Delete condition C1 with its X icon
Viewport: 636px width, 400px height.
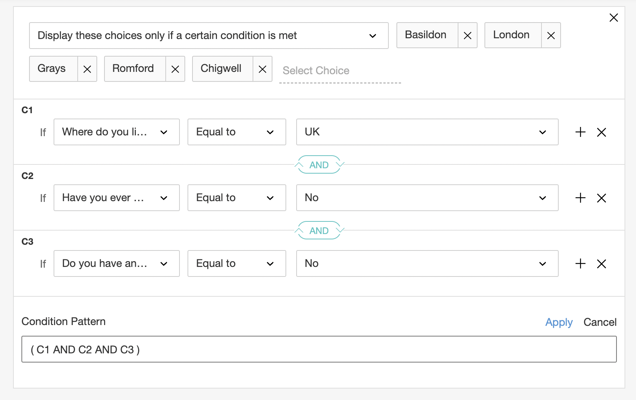tap(602, 132)
